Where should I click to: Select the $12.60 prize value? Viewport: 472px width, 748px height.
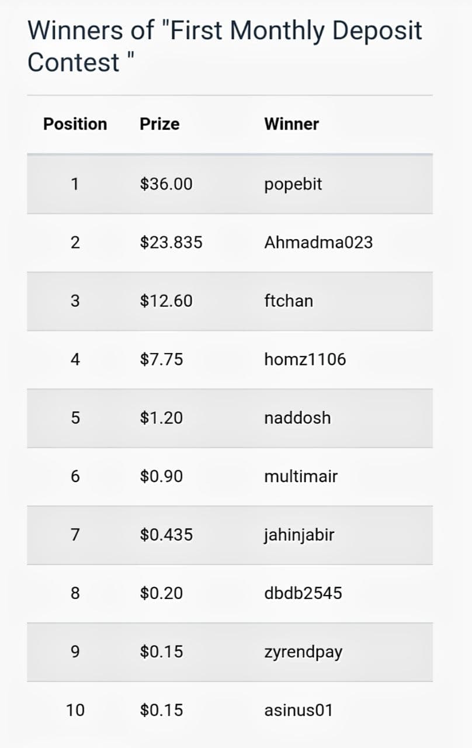coord(166,301)
